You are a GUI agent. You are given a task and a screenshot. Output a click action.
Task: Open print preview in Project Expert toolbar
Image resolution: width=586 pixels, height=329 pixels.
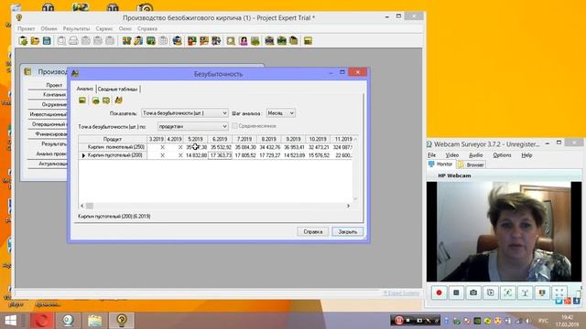pos(61,40)
